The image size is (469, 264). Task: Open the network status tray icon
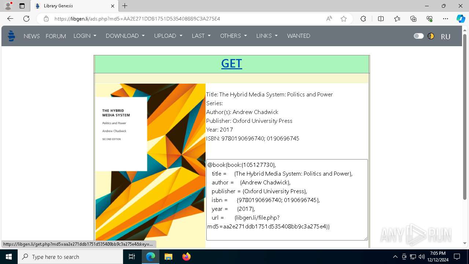click(413, 257)
